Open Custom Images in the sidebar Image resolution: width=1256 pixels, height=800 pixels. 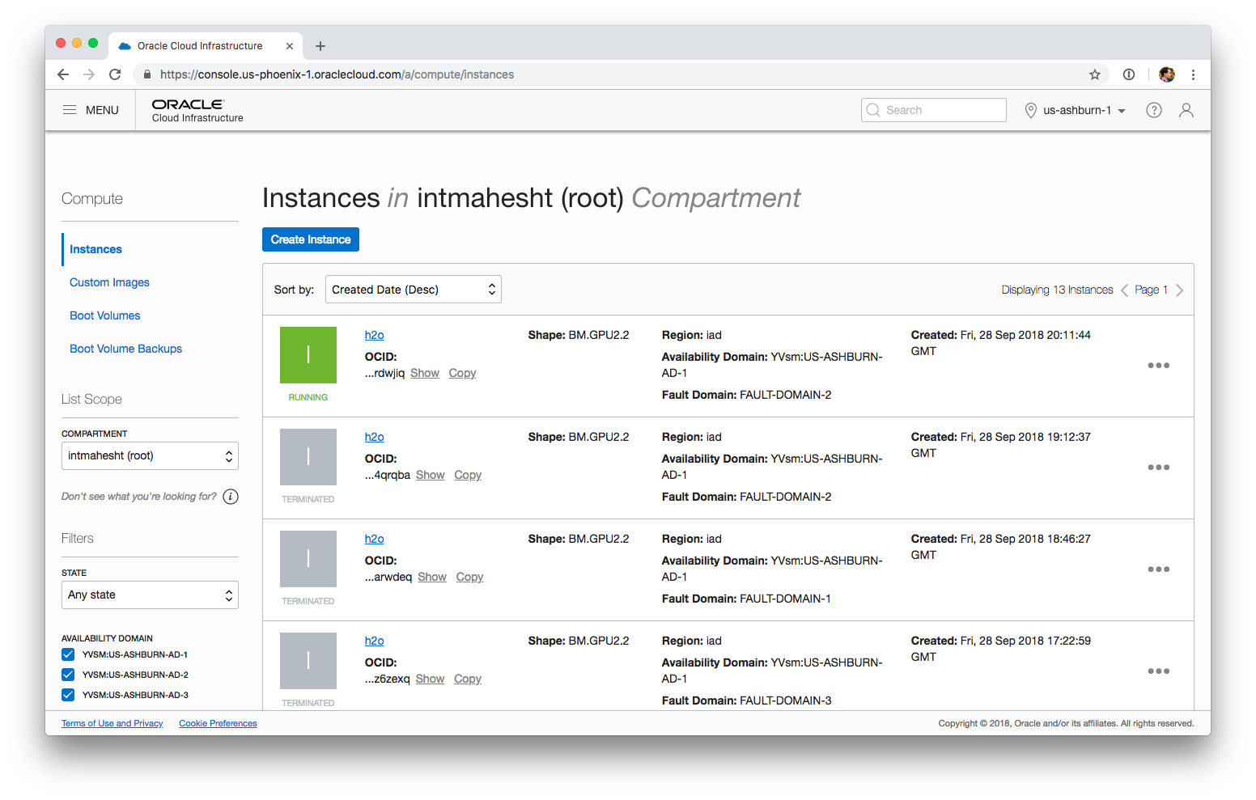(x=109, y=282)
